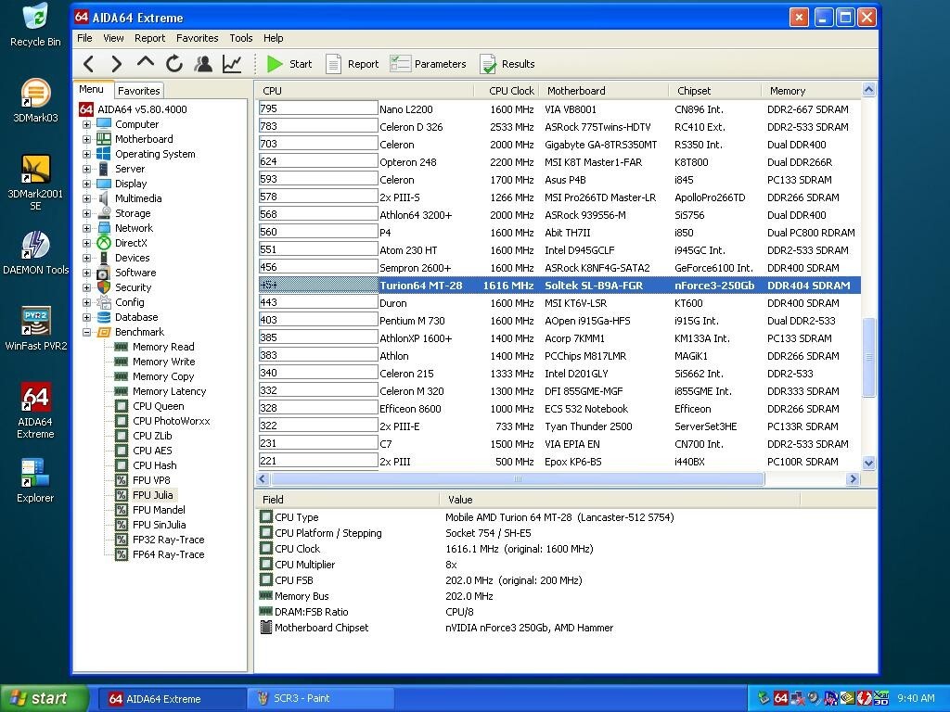Click the results vertical scrollbar thumb
The width and height of the screenshot is (950, 712).
tap(868, 357)
